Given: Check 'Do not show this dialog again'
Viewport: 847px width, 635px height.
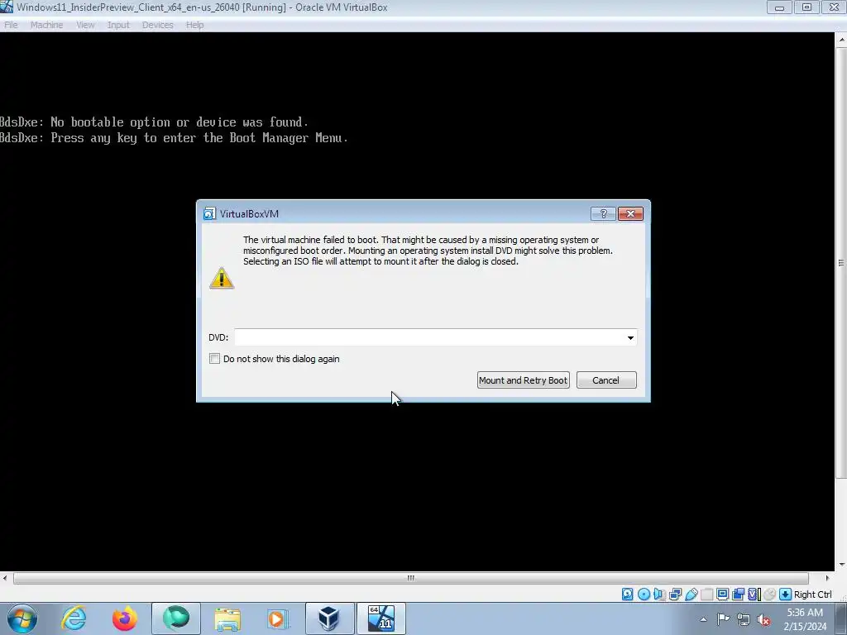Looking at the screenshot, I should (214, 359).
